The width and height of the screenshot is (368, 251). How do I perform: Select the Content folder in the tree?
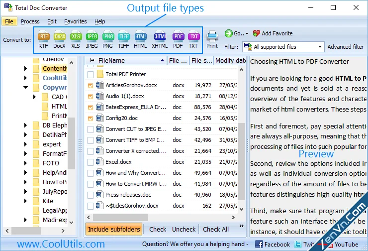pyautogui.click(x=55, y=68)
